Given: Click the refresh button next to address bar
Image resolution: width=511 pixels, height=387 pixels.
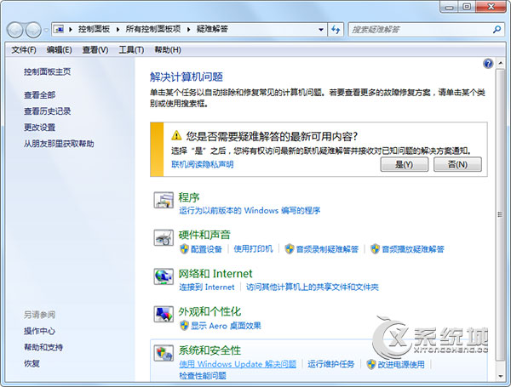Looking at the screenshot, I should coord(336,30).
